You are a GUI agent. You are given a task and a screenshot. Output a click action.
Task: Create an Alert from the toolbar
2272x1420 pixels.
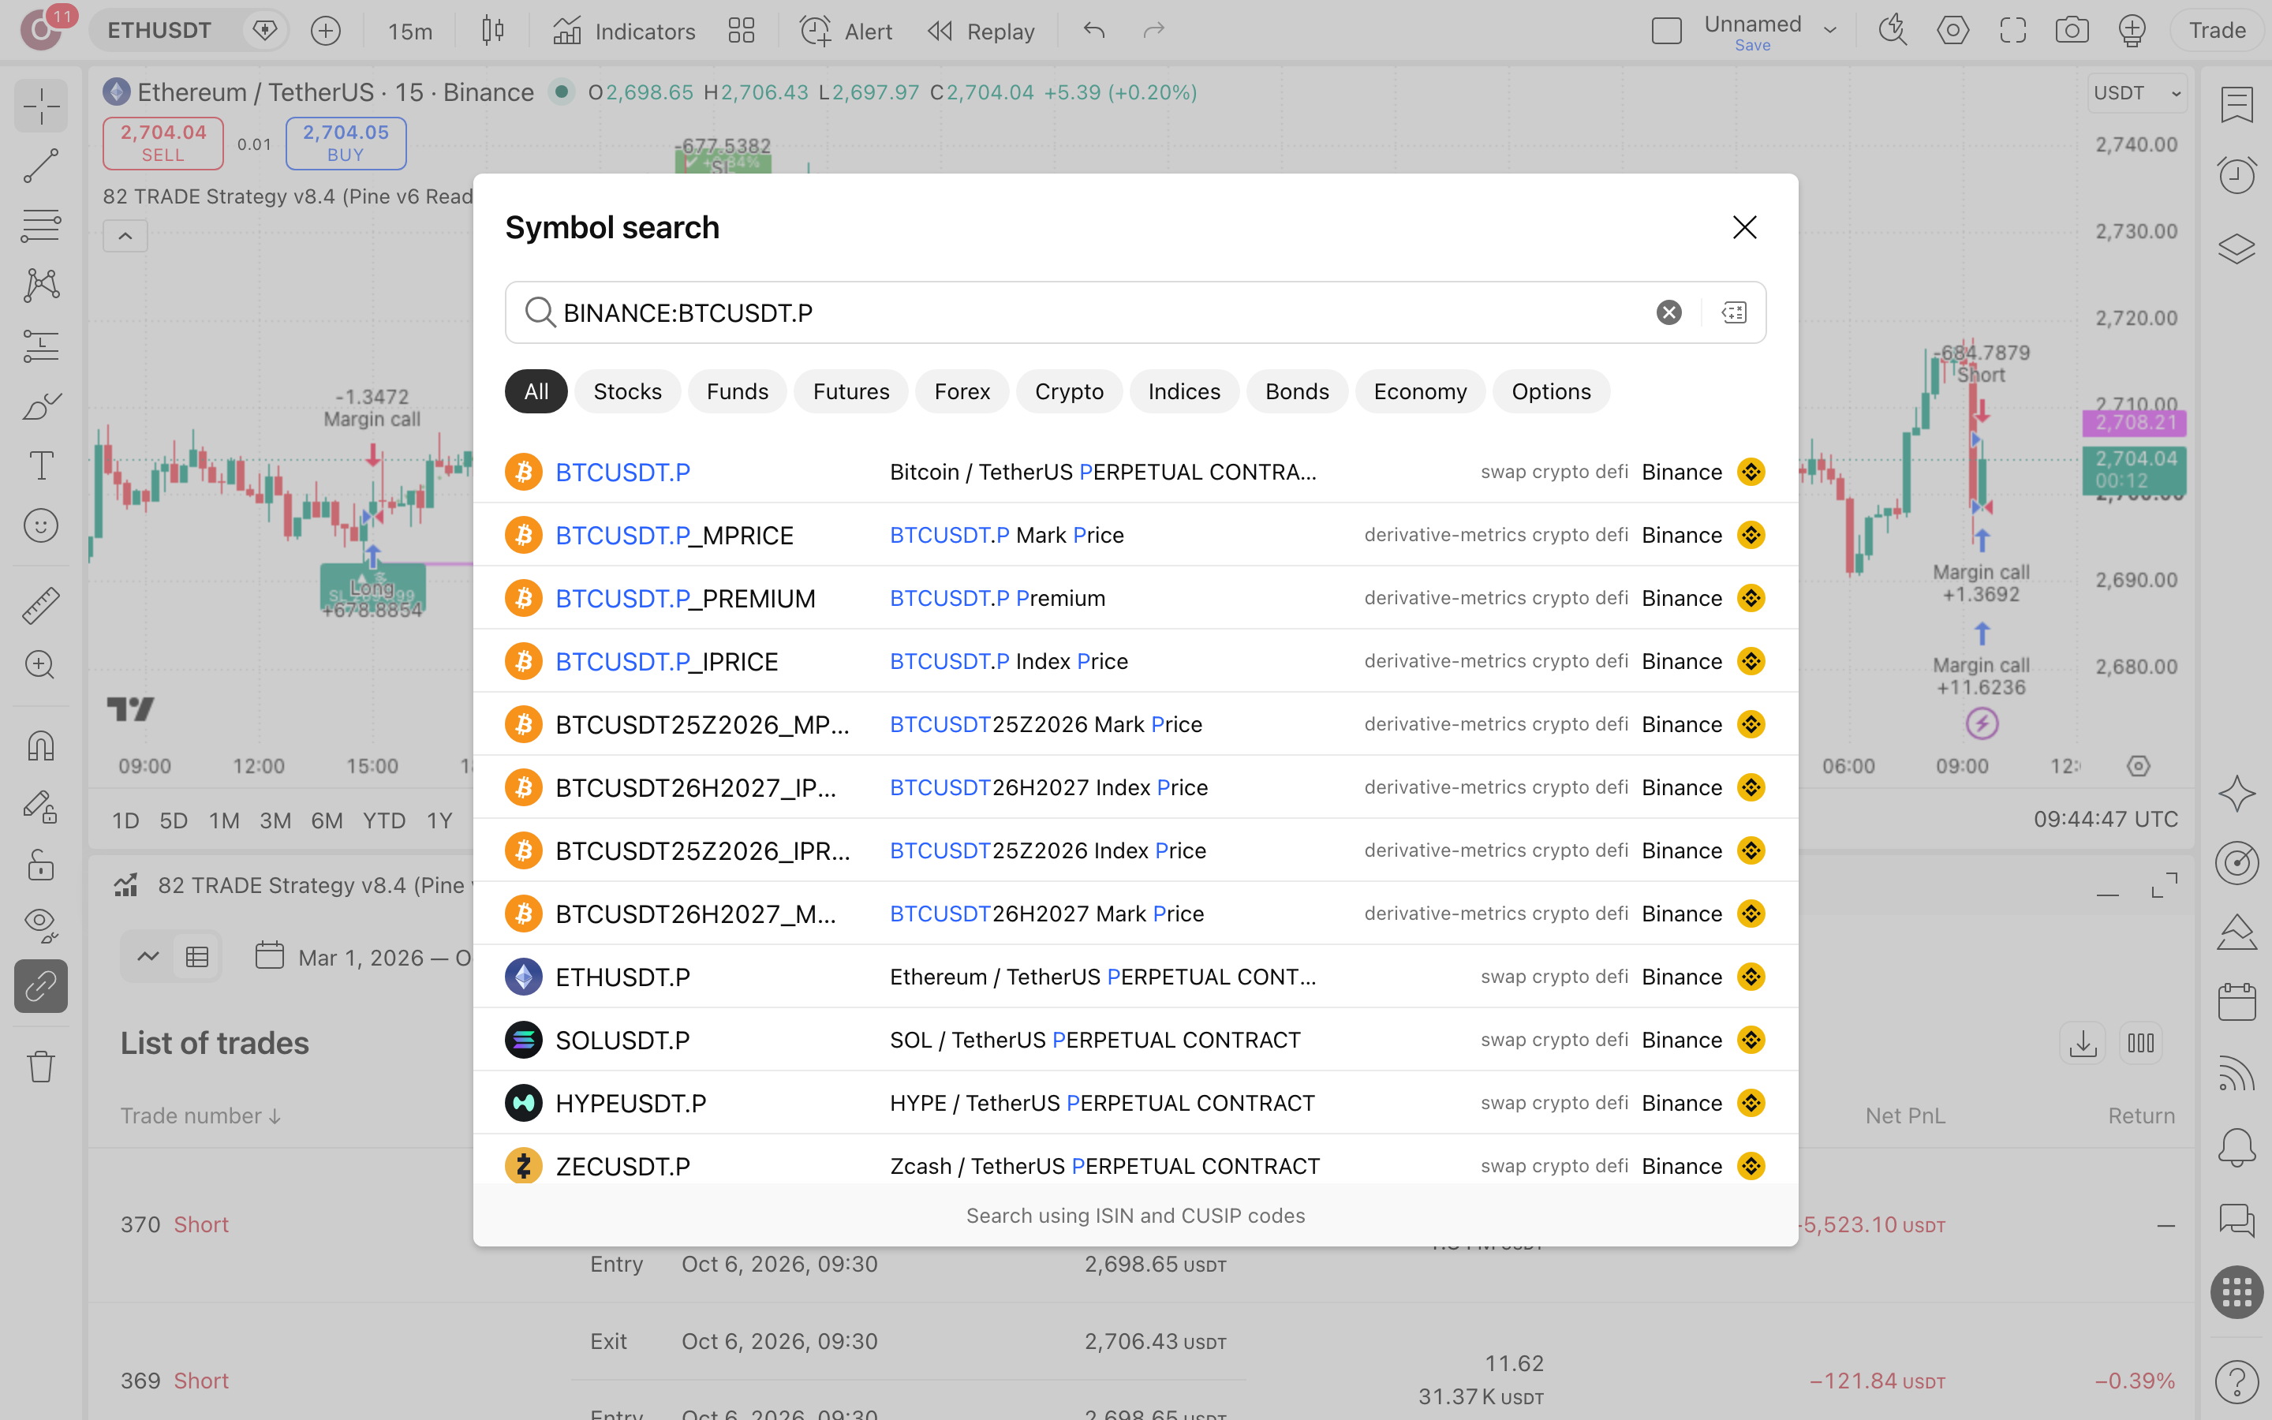pos(846,31)
